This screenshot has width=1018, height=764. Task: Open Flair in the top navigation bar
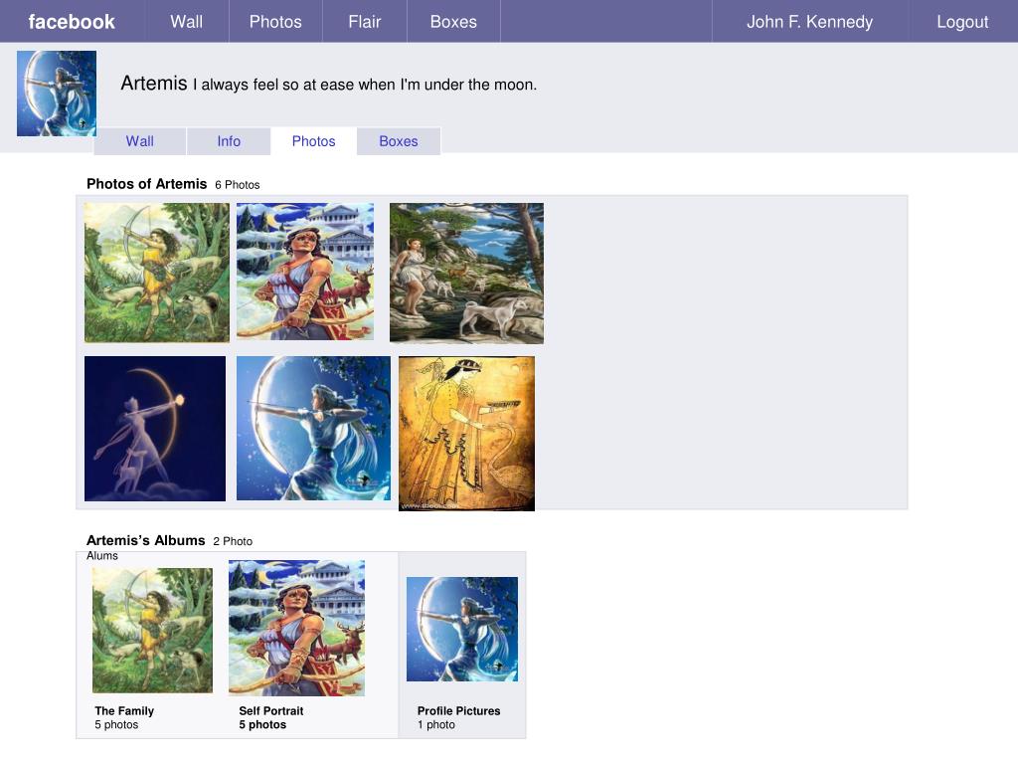(364, 22)
